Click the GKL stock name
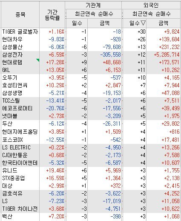Image resolution: width=181 pixels, height=221 pixels. [x=6, y=70]
